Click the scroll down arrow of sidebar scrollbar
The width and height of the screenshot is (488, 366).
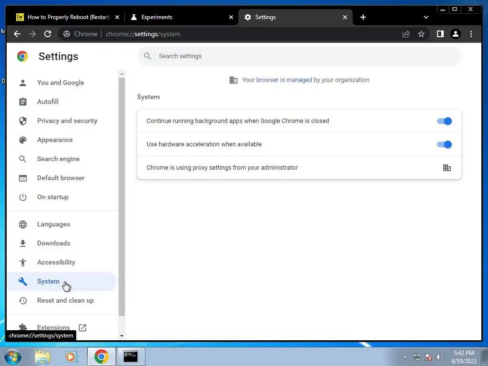click(x=122, y=336)
